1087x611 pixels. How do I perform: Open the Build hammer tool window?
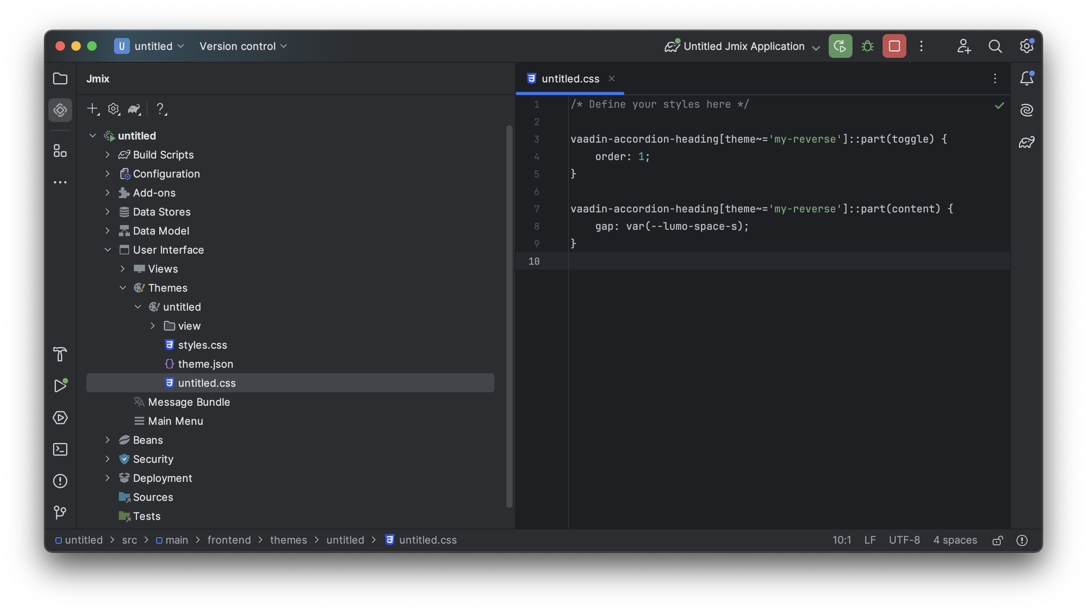click(x=60, y=354)
